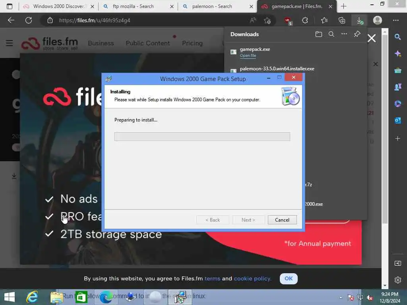This screenshot has height=305, width=407.
Task: Open sidebar settings gear icon
Action: pyautogui.click(x=397, y=280)
